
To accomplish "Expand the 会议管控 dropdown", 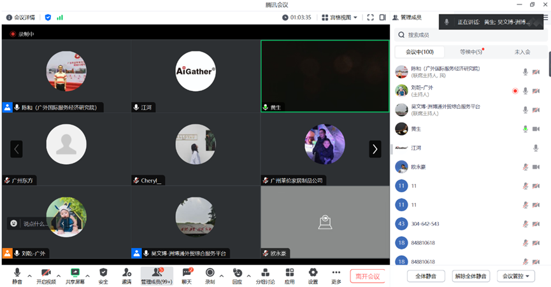I will tap(515, 276).
